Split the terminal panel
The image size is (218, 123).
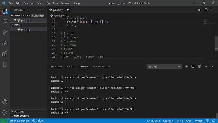[193, 66]
